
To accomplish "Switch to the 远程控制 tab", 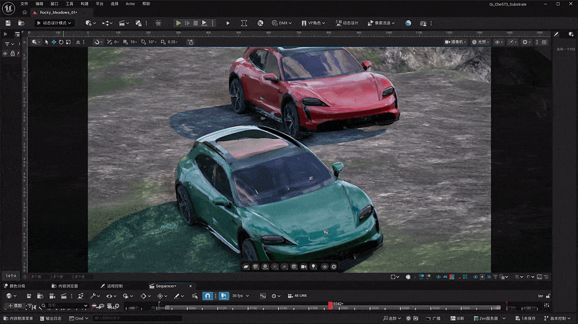I will click(112, 286).
